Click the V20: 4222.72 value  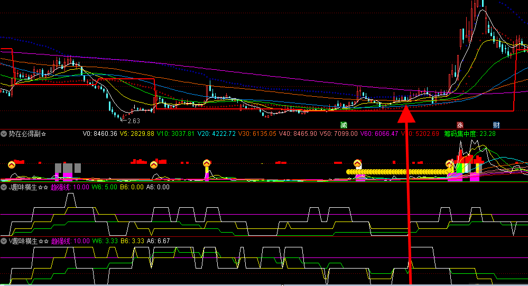tap(217, 134)
